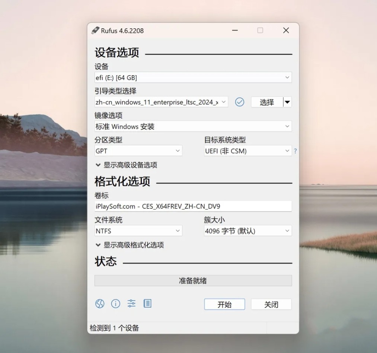Open the file system dropdown showing NTFS
Viewport: 377px width, 353px height.
pos(138,231)
